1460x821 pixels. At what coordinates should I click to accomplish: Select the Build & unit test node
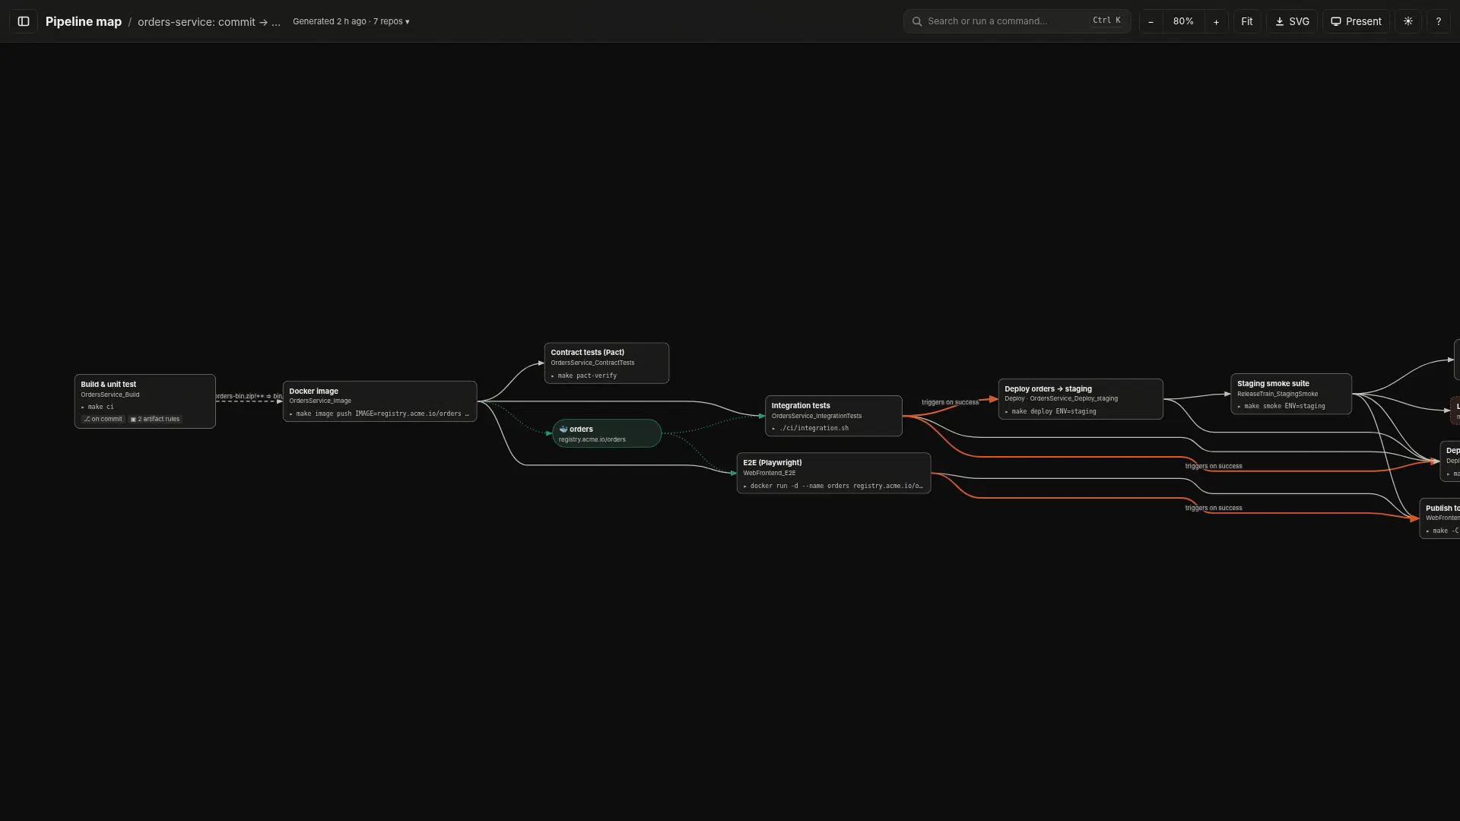(145, 401)
